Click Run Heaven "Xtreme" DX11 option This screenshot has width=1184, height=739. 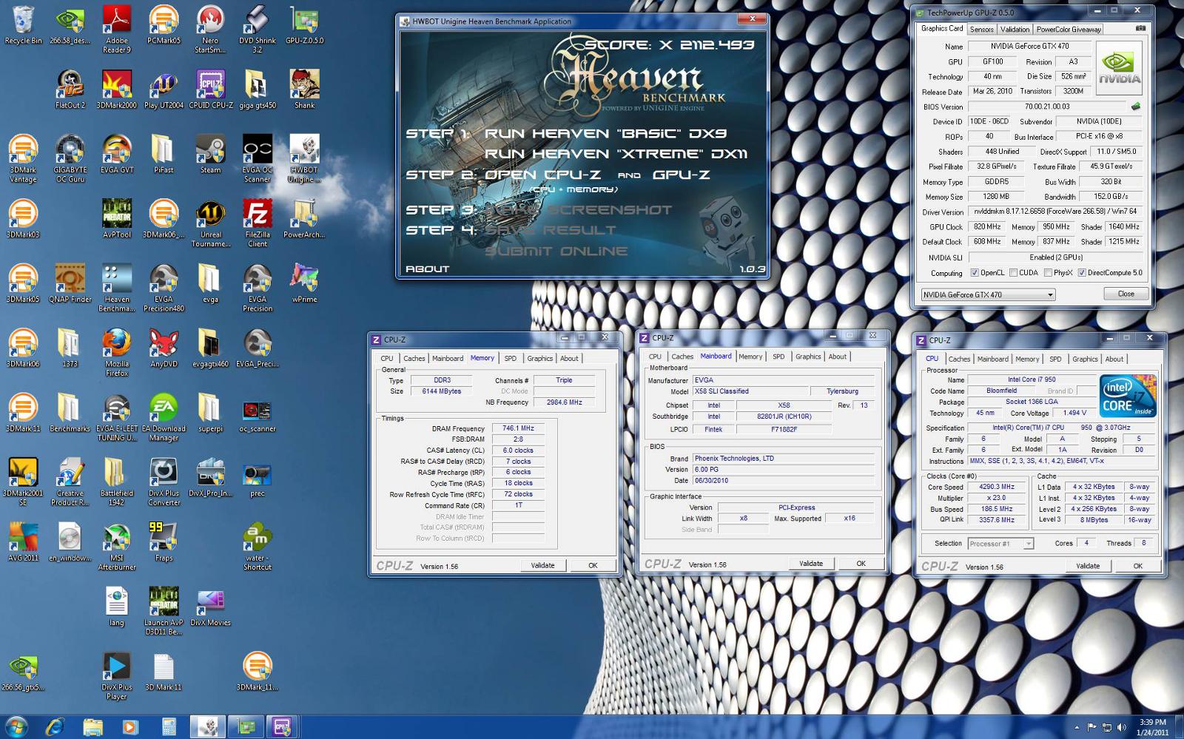pyautogui.click(x=616, y=154)
